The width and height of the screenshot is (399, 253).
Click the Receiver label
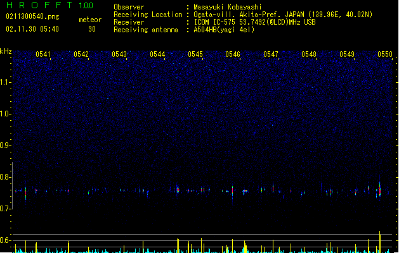click(129, 22)
